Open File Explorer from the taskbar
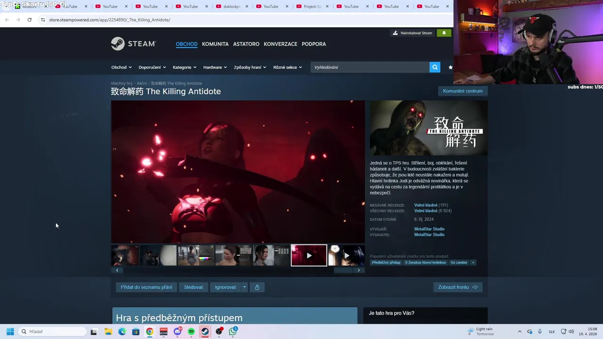Screen dimensions: 603x339 coord(108,331)
